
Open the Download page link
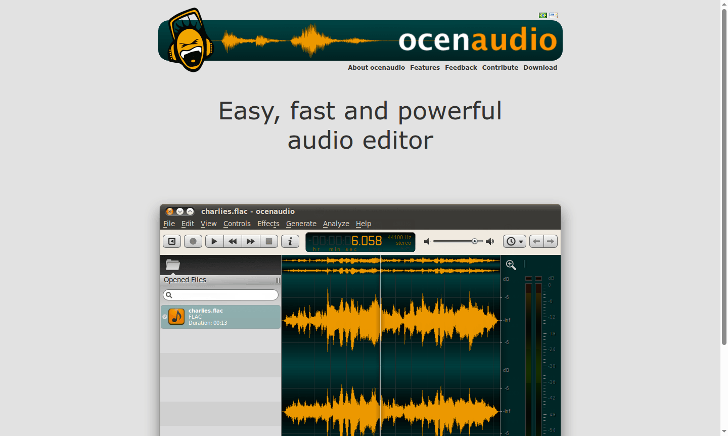pyautogui.click(x=540, y=67)
